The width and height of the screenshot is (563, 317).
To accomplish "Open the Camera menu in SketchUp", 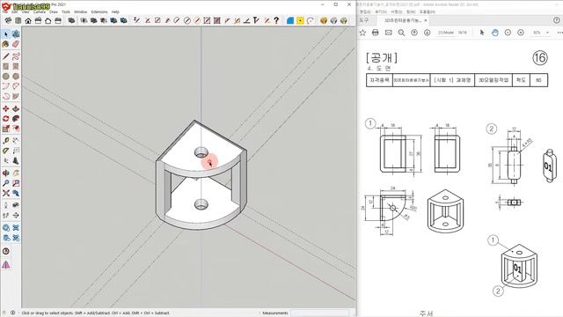I will pyautogui.click(x=39, y=11).
